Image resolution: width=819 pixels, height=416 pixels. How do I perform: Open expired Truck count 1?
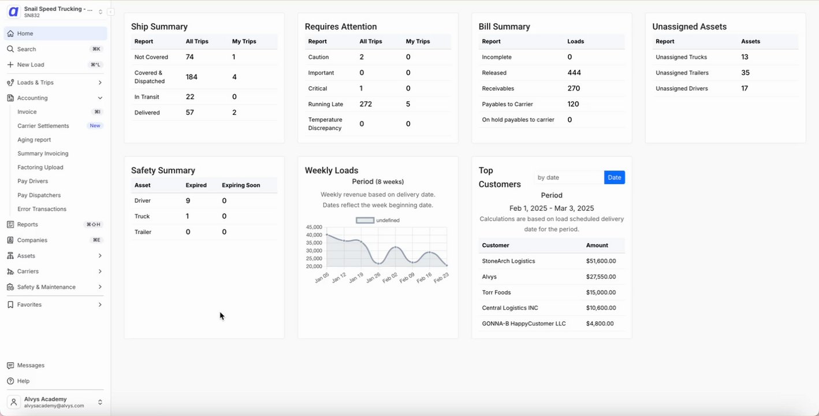[188, 216]
